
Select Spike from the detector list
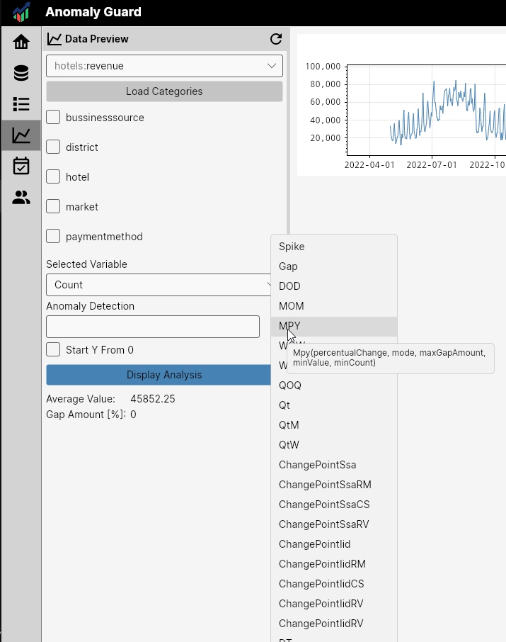tap(334, 247)
